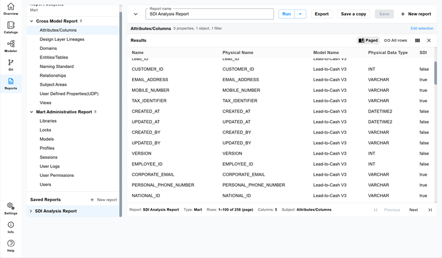The image size is (442, 258).
Task: Go to last page of results
Action: pyautogui.click(x=430, y=210)
